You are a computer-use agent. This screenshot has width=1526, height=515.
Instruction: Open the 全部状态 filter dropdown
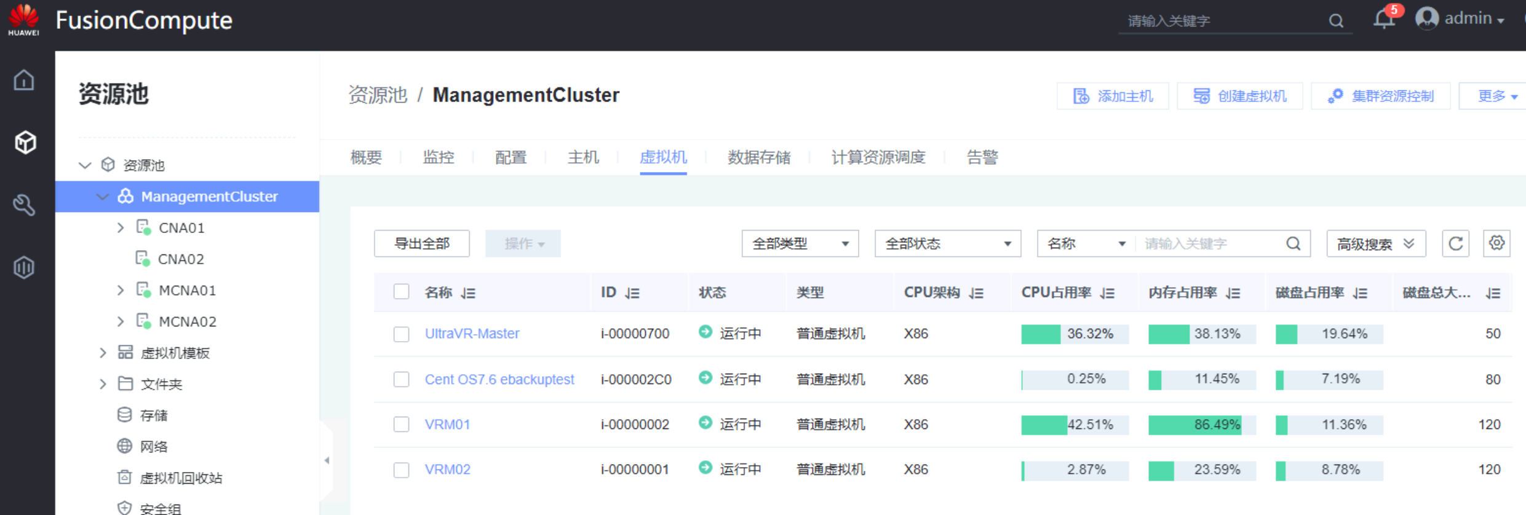[x=947, y=244]
